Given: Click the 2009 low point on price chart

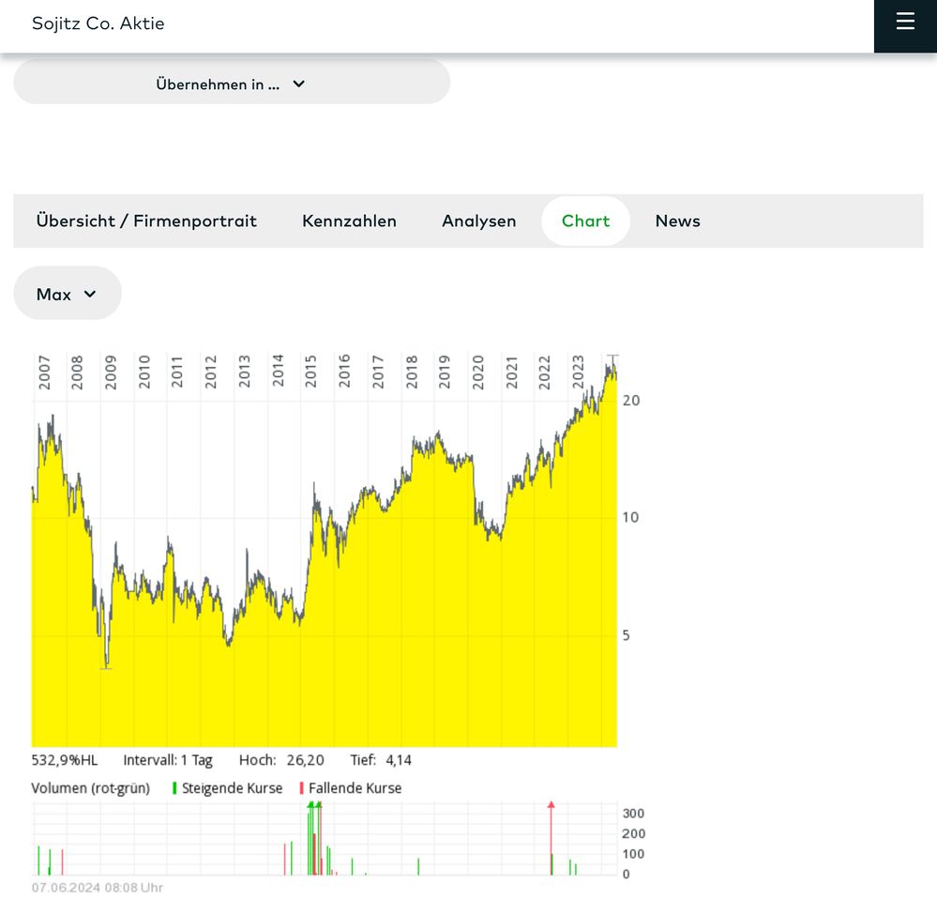Looking at the screenshot, I should click(x=107, y=666).
